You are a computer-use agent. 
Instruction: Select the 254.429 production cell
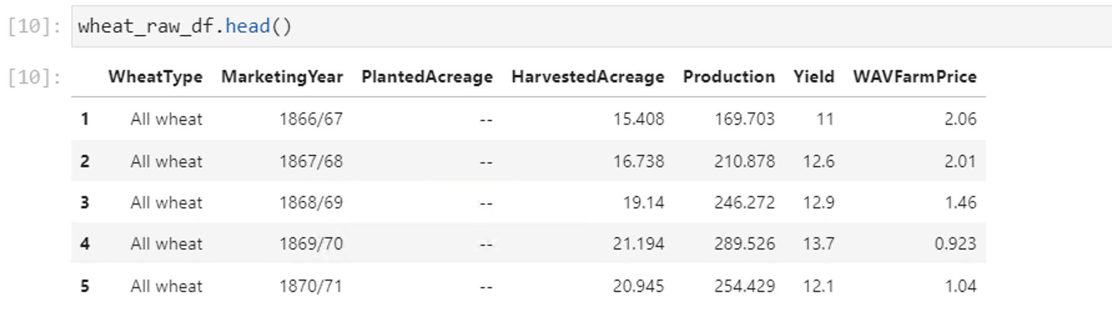tap(744, 286)
